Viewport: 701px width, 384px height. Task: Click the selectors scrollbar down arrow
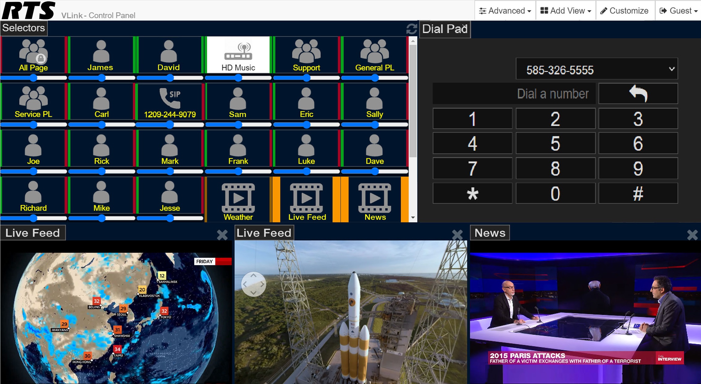click(413, 218)
